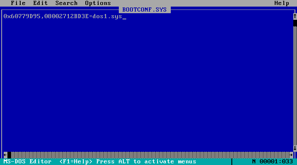Click the 08002712BD3E value in text
The image size is (297, 165).
click(x=66, y=16)
